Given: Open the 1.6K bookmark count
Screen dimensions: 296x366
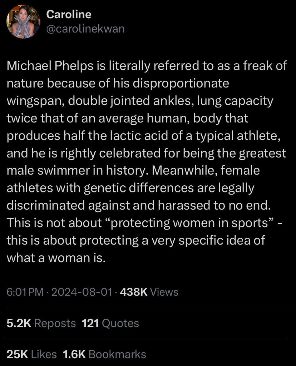Looking at the screenshot, I should [74, 354].
